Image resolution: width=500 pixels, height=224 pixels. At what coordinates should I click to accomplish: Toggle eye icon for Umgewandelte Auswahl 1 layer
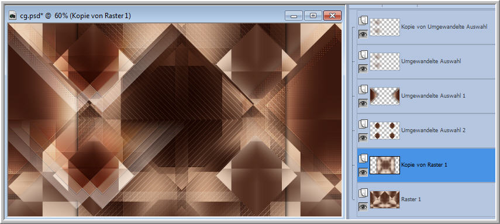pos(363,104)
